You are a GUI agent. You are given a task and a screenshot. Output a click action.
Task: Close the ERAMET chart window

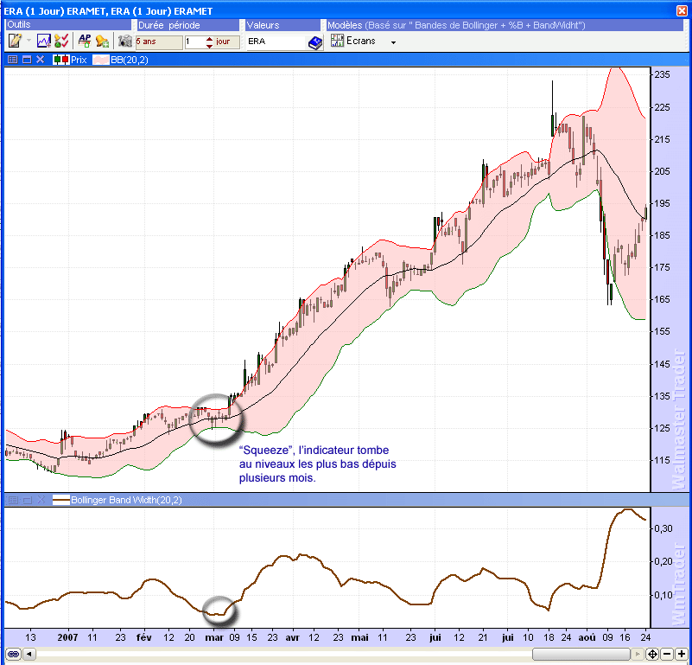tap(682, 10)
